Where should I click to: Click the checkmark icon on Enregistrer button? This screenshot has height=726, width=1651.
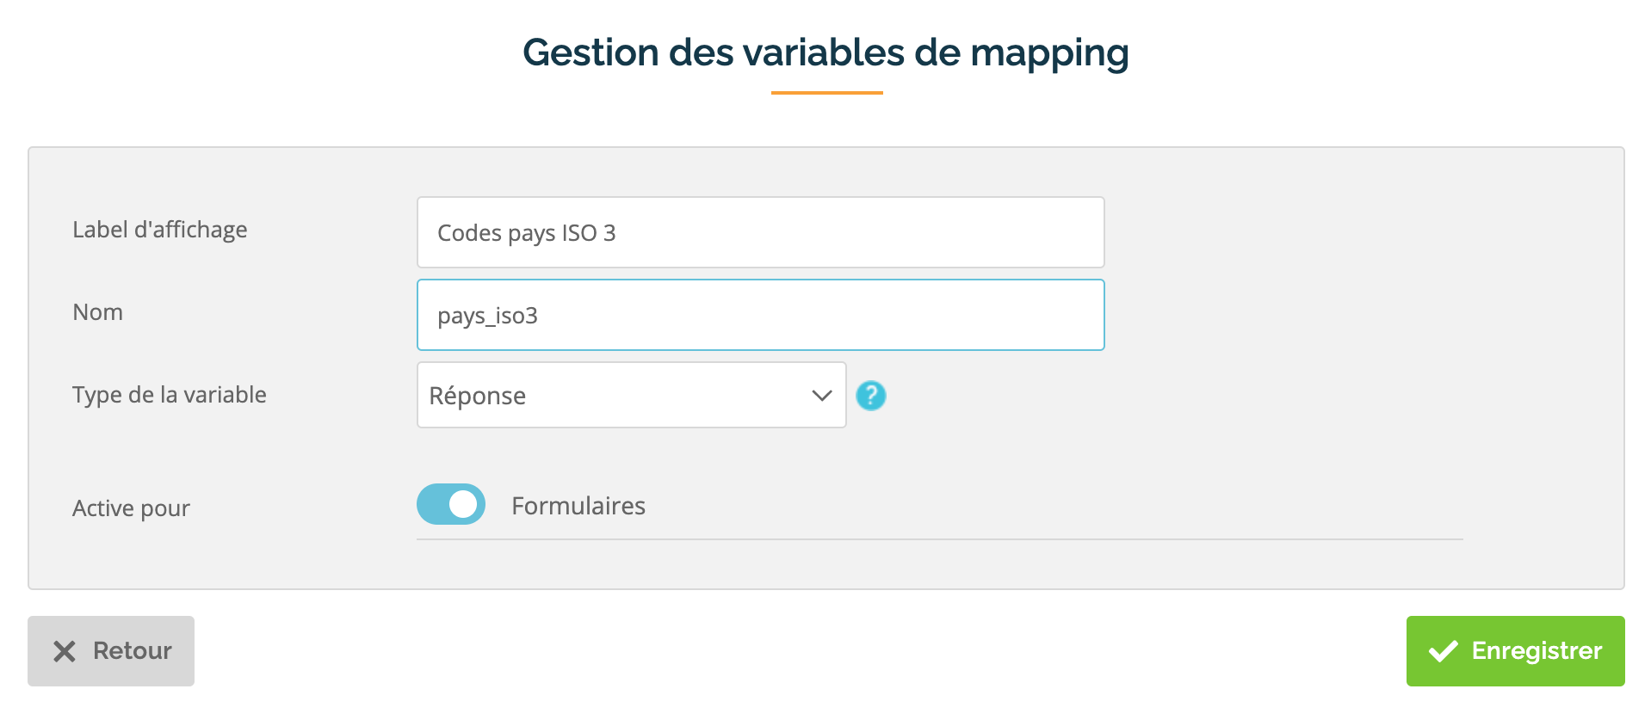point(1444,651)
